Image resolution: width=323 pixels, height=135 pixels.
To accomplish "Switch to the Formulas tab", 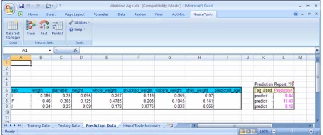I will click(101, 15).
